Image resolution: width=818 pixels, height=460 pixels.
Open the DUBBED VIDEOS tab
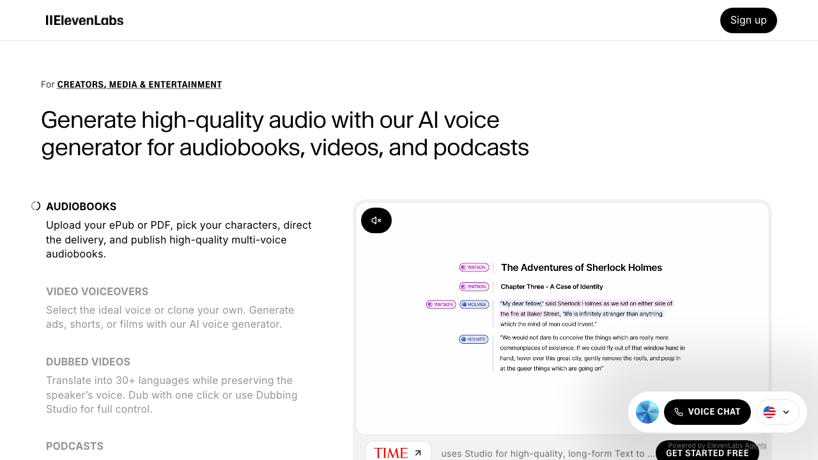[88, 362]
